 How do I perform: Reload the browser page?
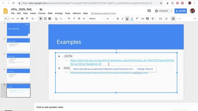[13, 3]
